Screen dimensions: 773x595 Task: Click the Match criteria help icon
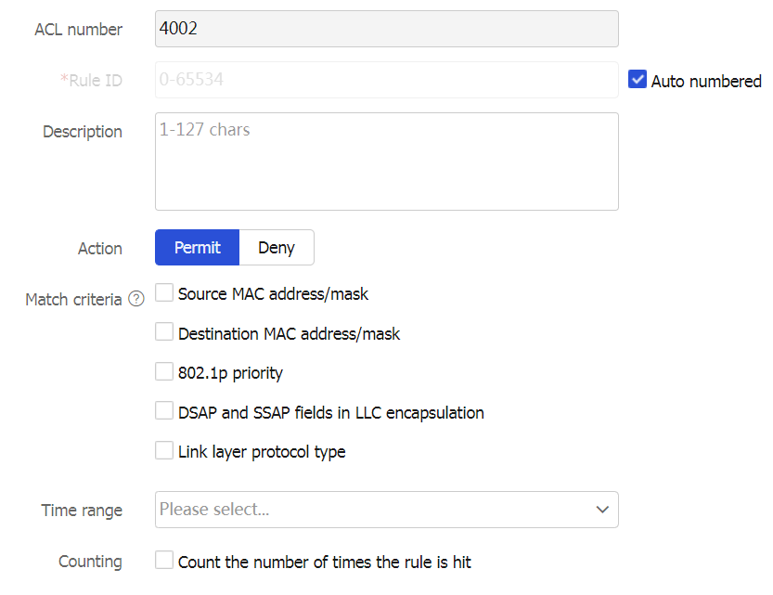tap(136, 299)
